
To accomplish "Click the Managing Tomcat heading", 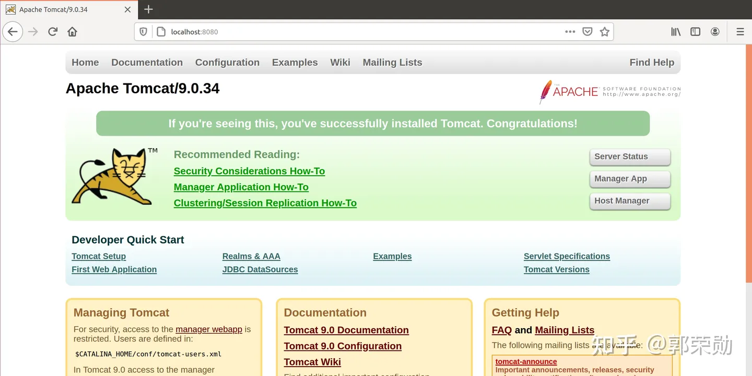I will [121, 313].
